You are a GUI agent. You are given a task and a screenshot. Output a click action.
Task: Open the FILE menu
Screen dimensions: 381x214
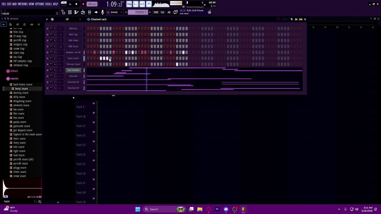(4, 4)
